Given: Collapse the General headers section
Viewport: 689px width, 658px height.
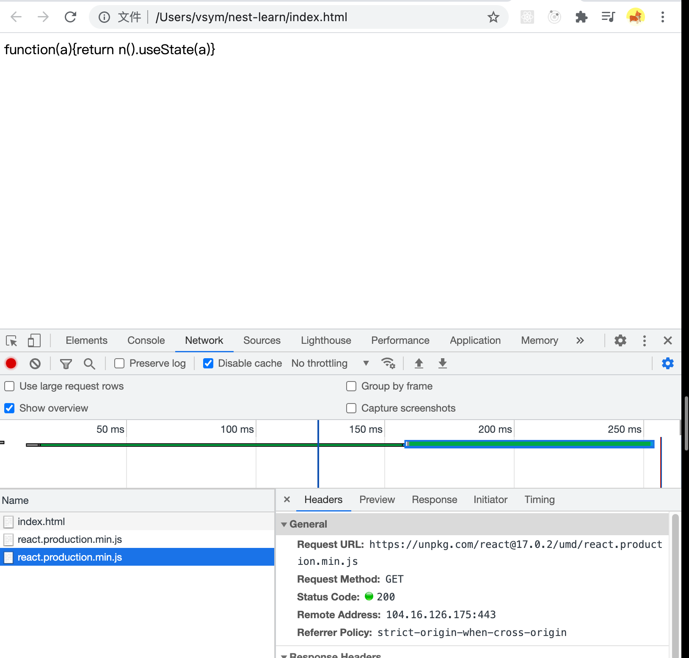Looking at the screenshot, I should (x=284, y=524).
